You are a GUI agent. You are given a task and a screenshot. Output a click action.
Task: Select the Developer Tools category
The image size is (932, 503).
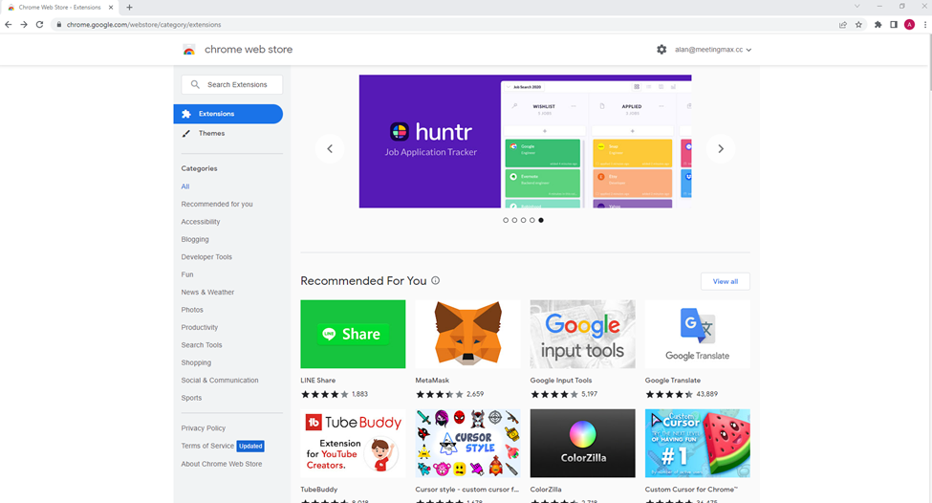click(206, 257)
